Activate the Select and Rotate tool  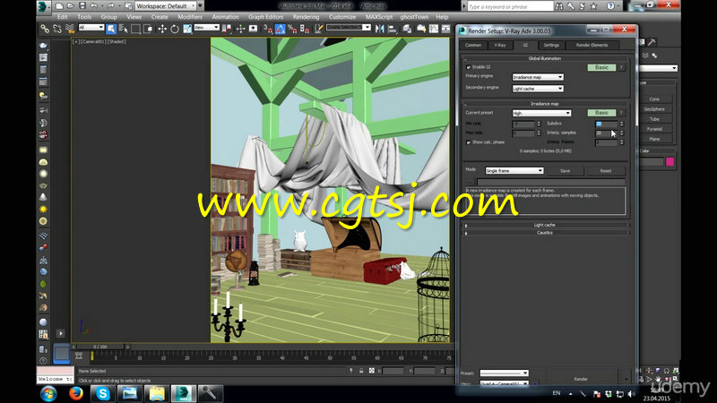[175, 29]
